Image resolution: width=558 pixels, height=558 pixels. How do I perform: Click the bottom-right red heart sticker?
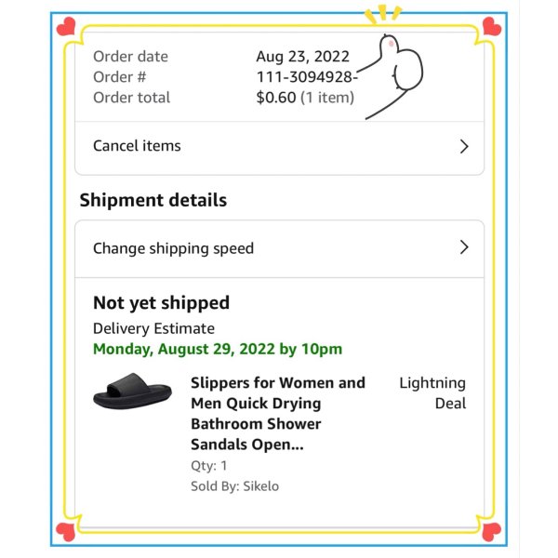point(492,532)
